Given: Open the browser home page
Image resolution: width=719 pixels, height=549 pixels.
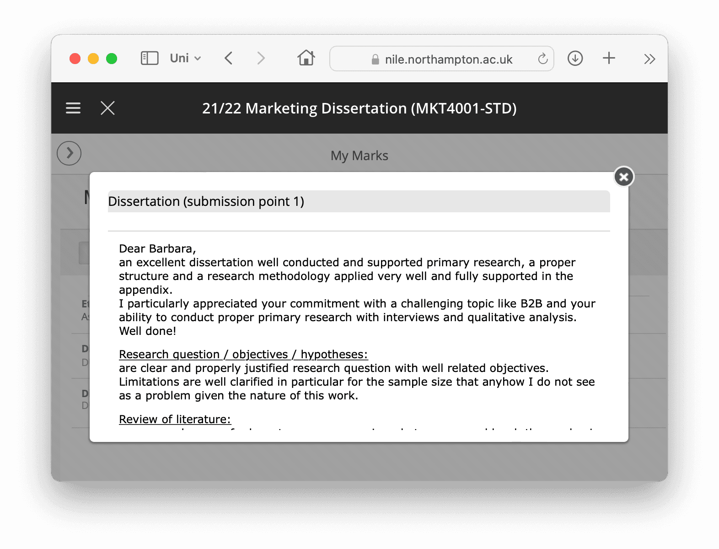Looking at the screenshot, I should click(306, 58).
